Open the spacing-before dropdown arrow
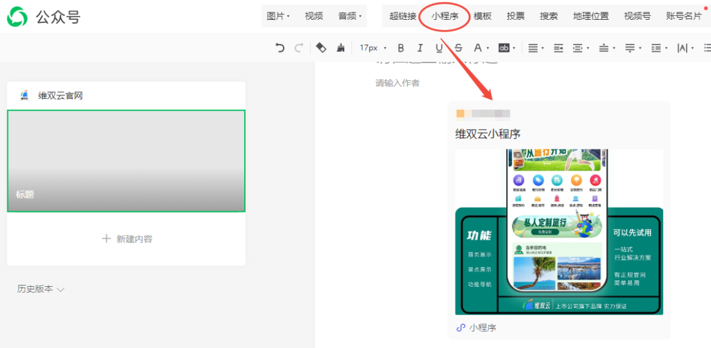711x348 pixels. click(614, 48)
